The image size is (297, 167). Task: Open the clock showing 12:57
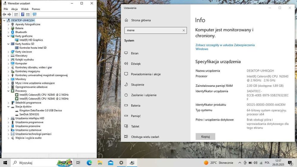tap(278, 163)
